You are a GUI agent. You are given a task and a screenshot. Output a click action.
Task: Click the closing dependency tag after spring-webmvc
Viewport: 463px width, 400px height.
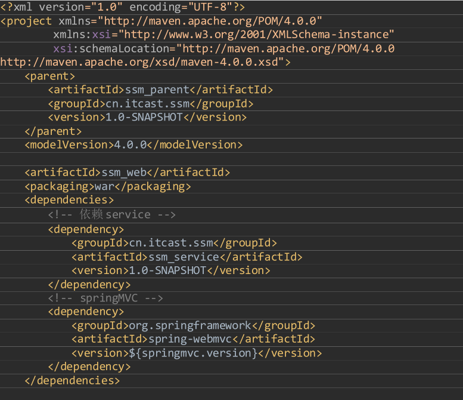coord(89,367)
